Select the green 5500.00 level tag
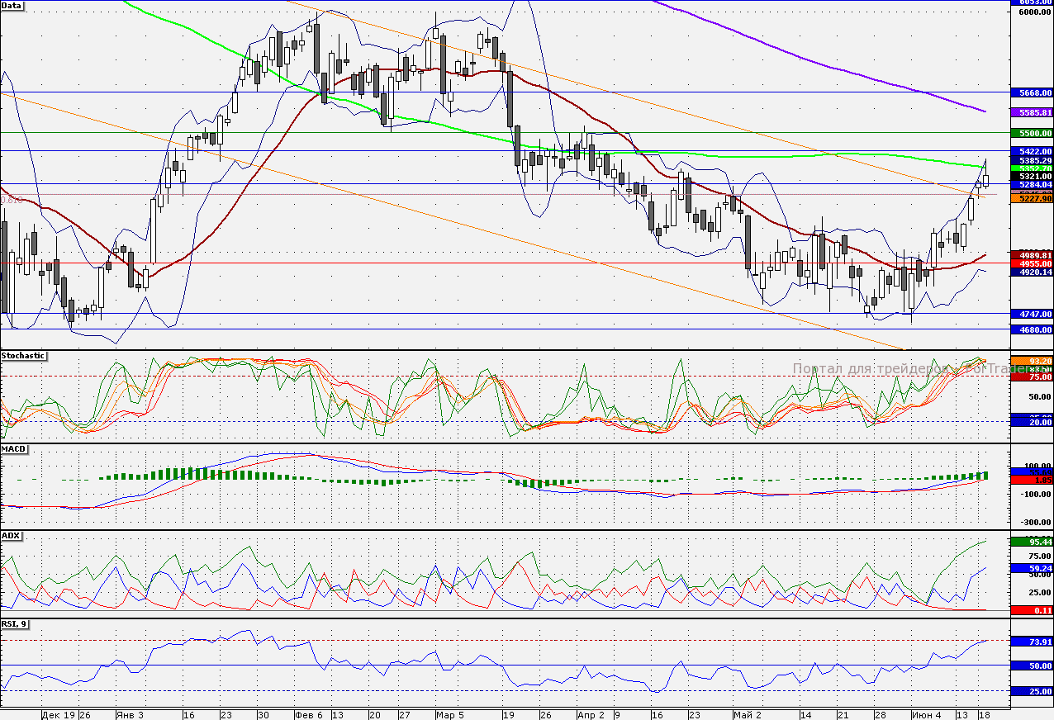This screenshot has height=720, width=1054. click(x=1033, y=133)
